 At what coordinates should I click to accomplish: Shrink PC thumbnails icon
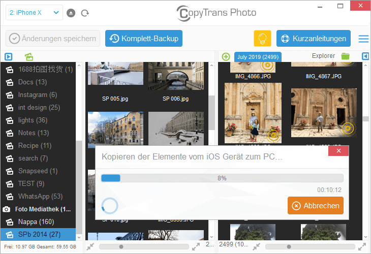pyautogui.click(x=256, y=247)
